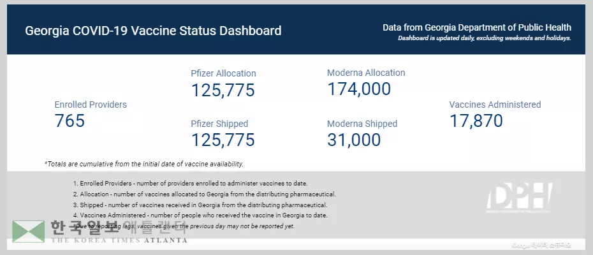Click the dashboard update schedule subtitle

pos(484,38)
